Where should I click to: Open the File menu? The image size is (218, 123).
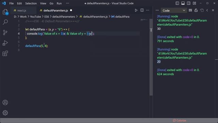click(11, 3)
